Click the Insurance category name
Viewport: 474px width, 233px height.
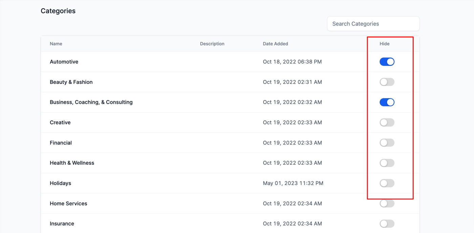(x=62, y=224)
